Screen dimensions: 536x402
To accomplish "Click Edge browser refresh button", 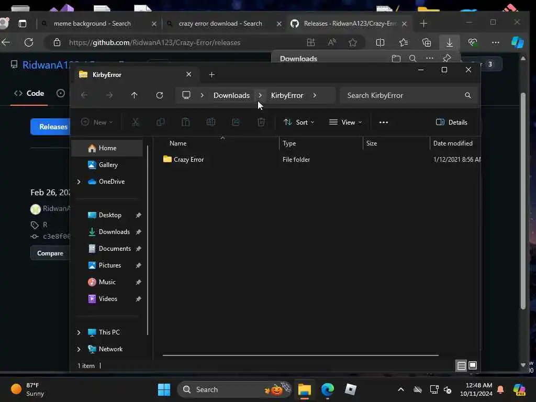I will point(29,42).
